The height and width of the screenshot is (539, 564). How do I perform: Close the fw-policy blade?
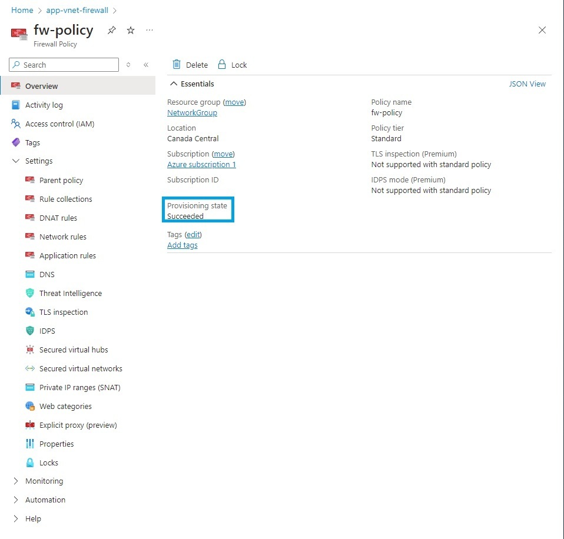[x=542, y=30]
